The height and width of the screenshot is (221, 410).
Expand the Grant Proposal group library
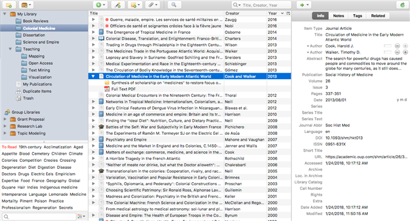point(5,119)
